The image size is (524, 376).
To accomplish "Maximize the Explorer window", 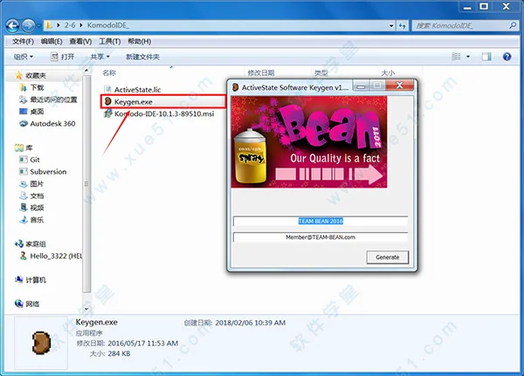I will (484, 6).
